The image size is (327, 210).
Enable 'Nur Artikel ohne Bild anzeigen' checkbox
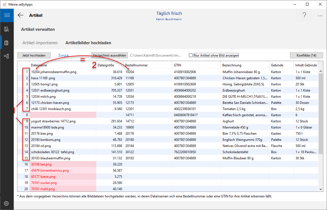click(x=191, y=55)
